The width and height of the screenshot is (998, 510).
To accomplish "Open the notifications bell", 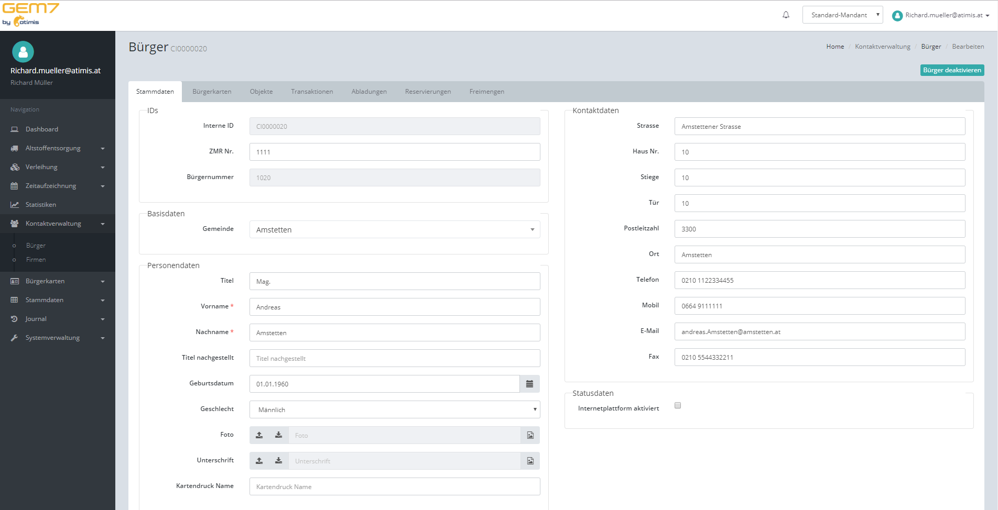I will pos(786,15).
